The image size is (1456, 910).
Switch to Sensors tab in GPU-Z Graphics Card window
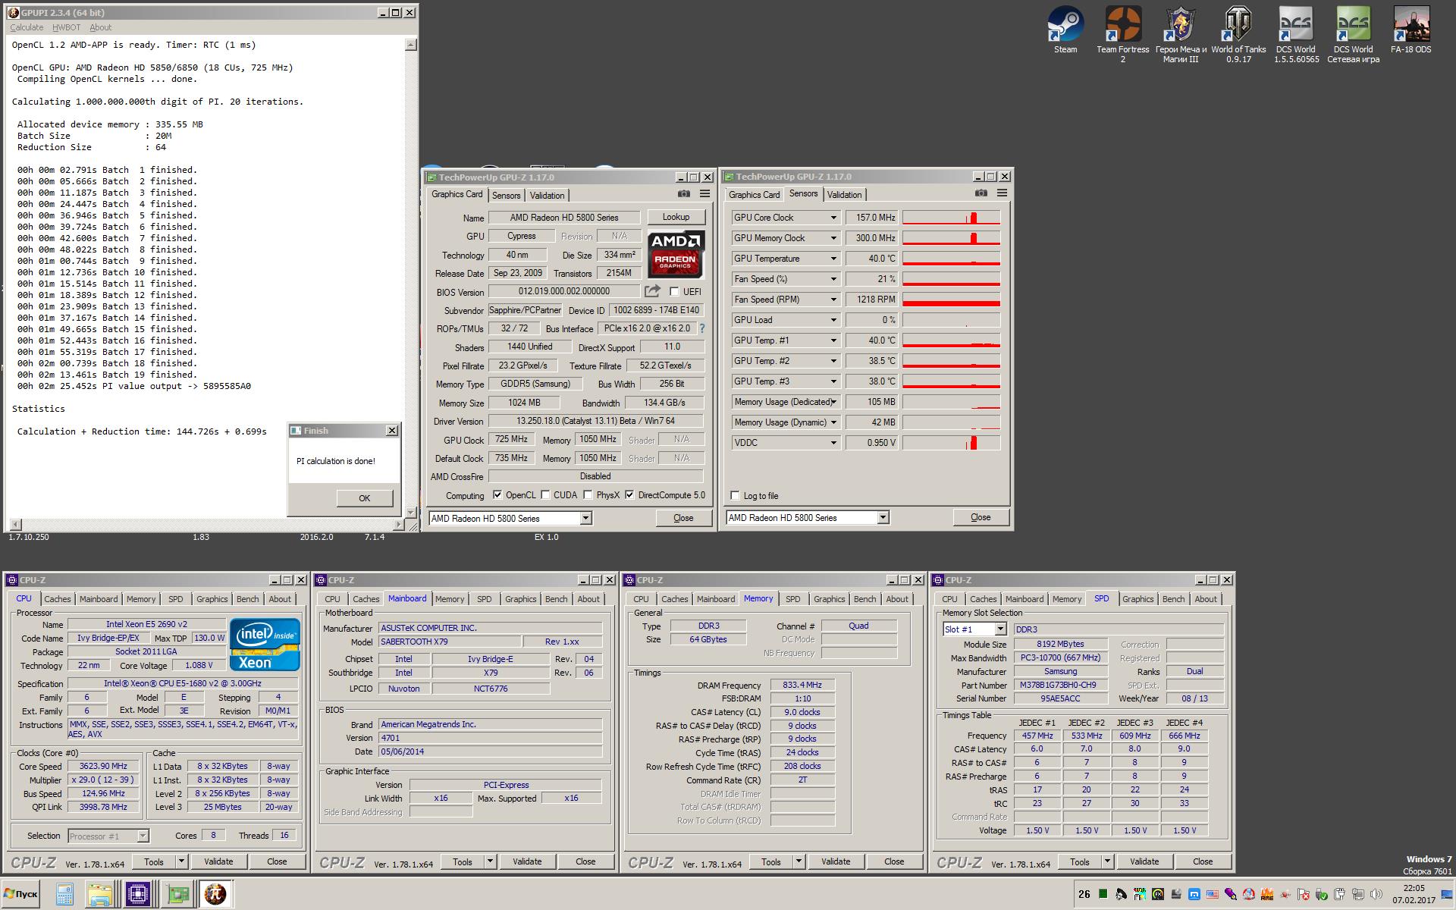click(506, 196)
